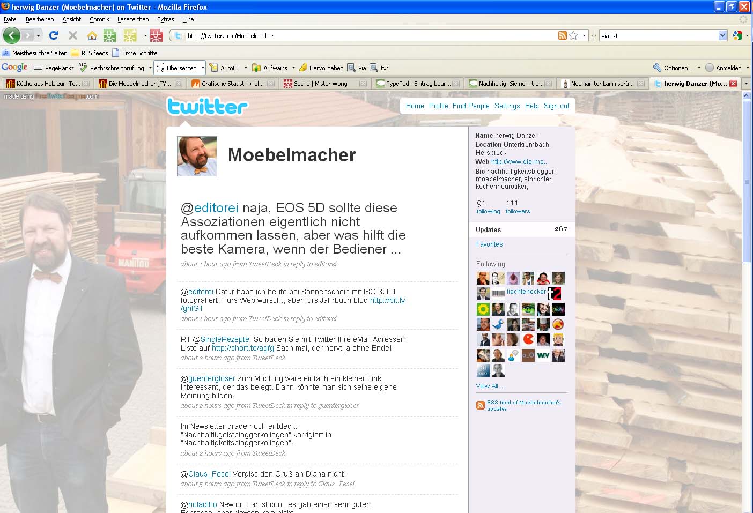Open the red Pac-Man avatar in Following
753x513 pixels.
pos(528,339)
